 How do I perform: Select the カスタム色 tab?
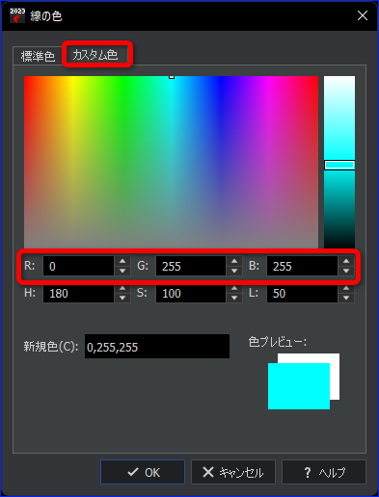pyautogui.click(x=95, y=55)
